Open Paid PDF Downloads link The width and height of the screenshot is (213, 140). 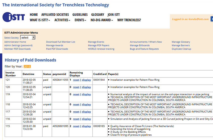[57, 49]
